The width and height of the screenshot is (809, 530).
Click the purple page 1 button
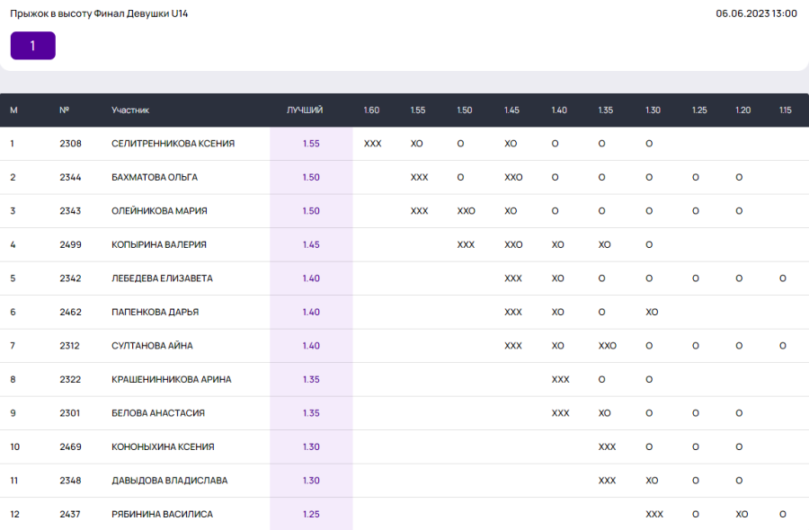click(x=33, y=46)
